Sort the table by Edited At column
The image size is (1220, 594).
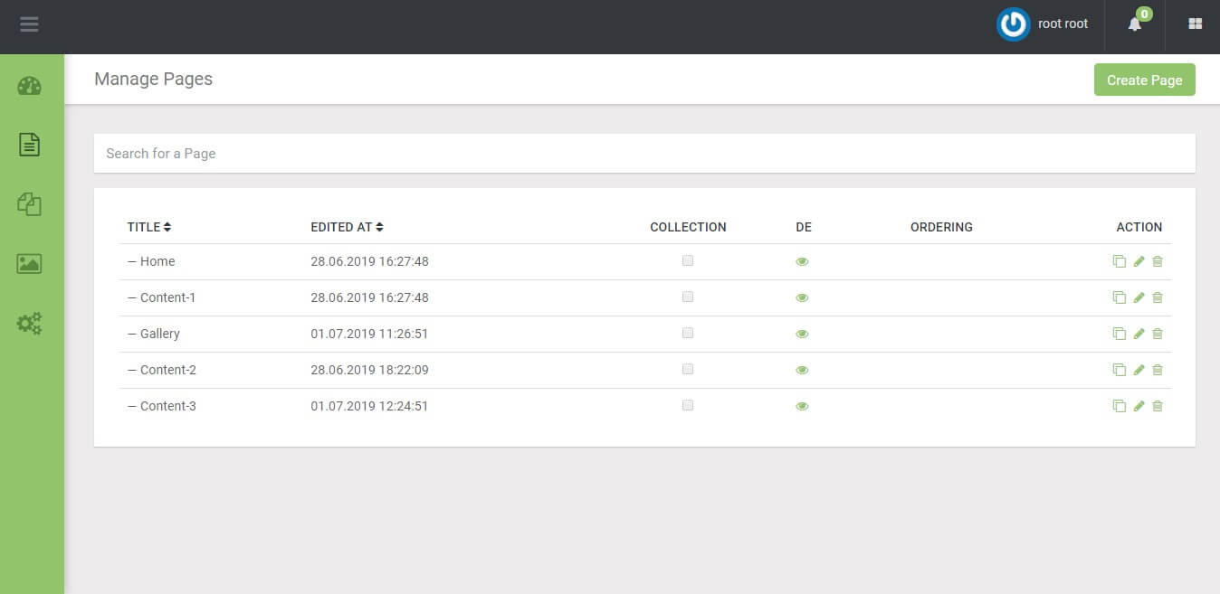pos(347,227)
